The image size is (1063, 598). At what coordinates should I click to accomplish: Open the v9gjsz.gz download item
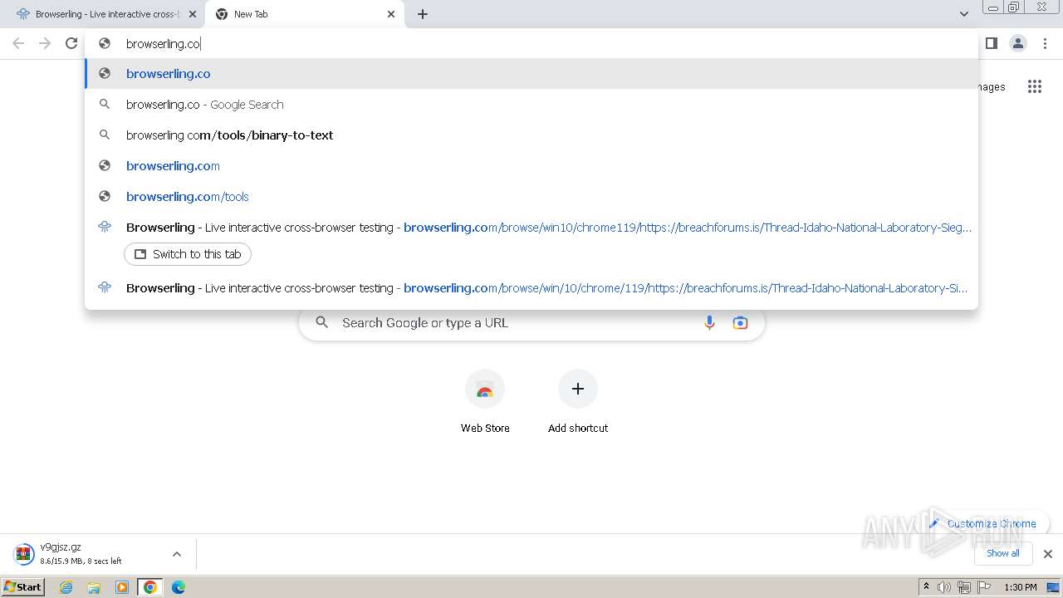pos(83,554)
